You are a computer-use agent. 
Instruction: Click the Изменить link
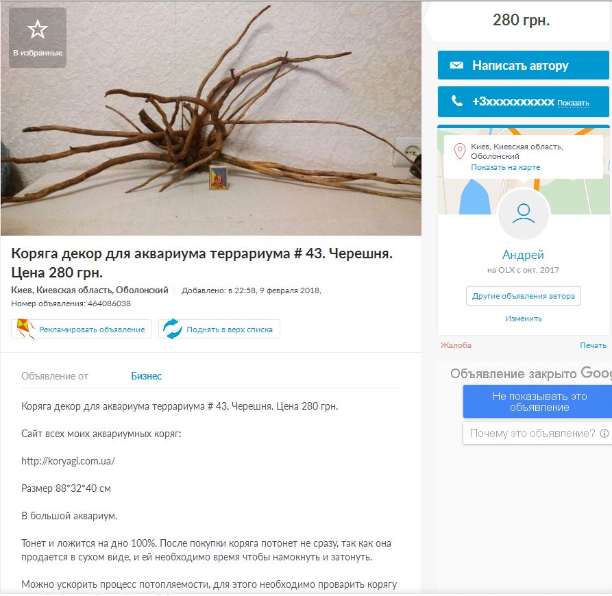pyautogui.click(x=524, y=319)
